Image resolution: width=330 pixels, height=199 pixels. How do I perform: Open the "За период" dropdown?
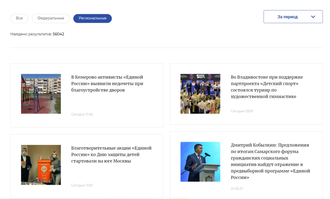[x=293, y=17]
